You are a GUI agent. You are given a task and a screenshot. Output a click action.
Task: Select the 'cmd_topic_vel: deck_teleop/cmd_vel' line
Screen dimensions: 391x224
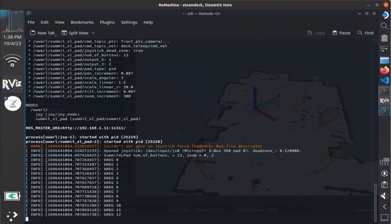97,46
